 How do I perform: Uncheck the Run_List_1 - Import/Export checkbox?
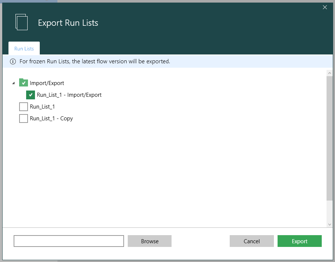pyautogui.click(x=31, y=95)
